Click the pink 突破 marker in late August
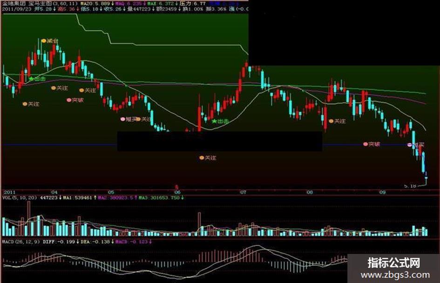Viewport: 440px width, 283px height. click(x=372, y=145)
